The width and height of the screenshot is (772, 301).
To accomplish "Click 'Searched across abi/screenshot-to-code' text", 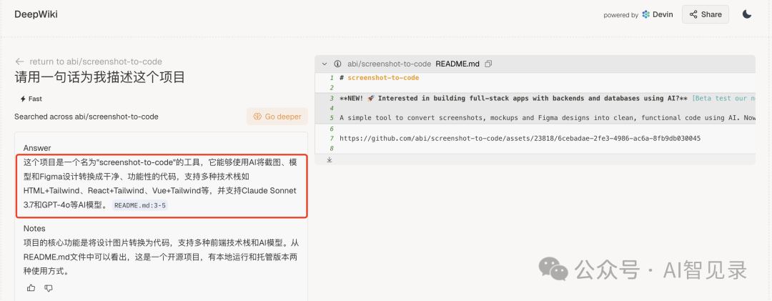I will click(x=86, y=117).
